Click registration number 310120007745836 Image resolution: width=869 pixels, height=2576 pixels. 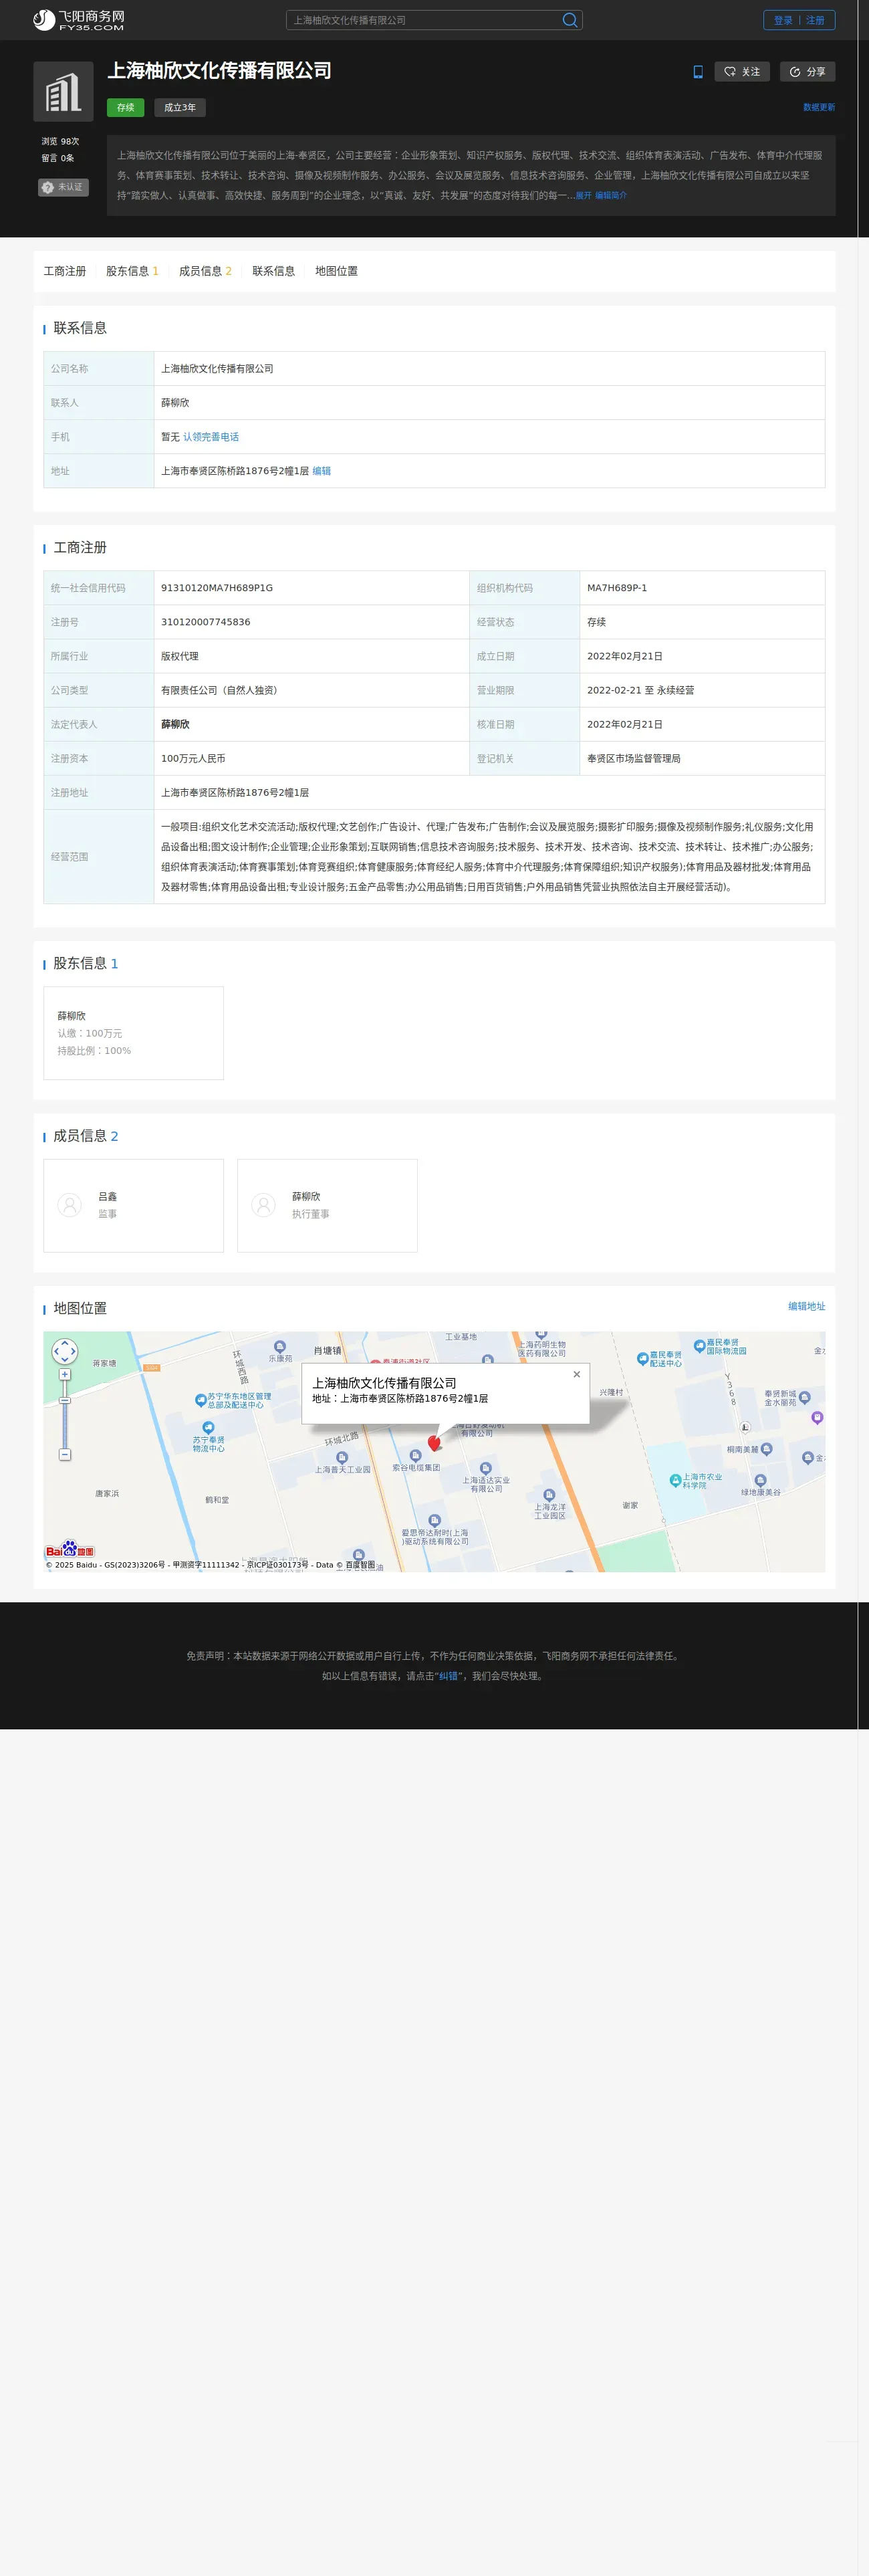click(206, 622)
